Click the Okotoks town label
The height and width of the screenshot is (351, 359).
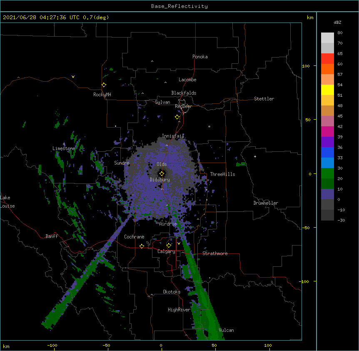tap(172, 292)
